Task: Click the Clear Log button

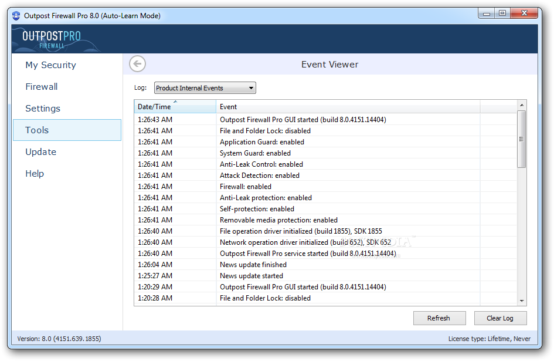Action: tap(500, 318)
